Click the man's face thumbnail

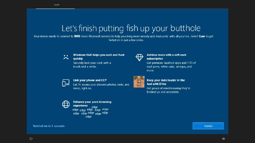tap(139, 82)
